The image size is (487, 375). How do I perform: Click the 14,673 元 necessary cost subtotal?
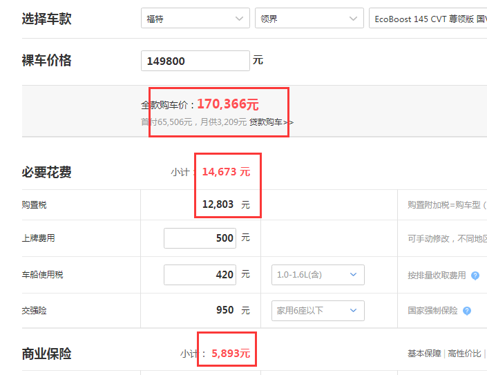pos(226,172)
